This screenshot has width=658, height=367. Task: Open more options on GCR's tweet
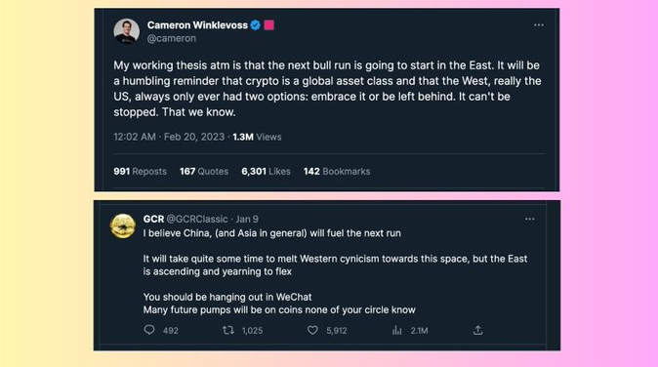coord(529,219)
